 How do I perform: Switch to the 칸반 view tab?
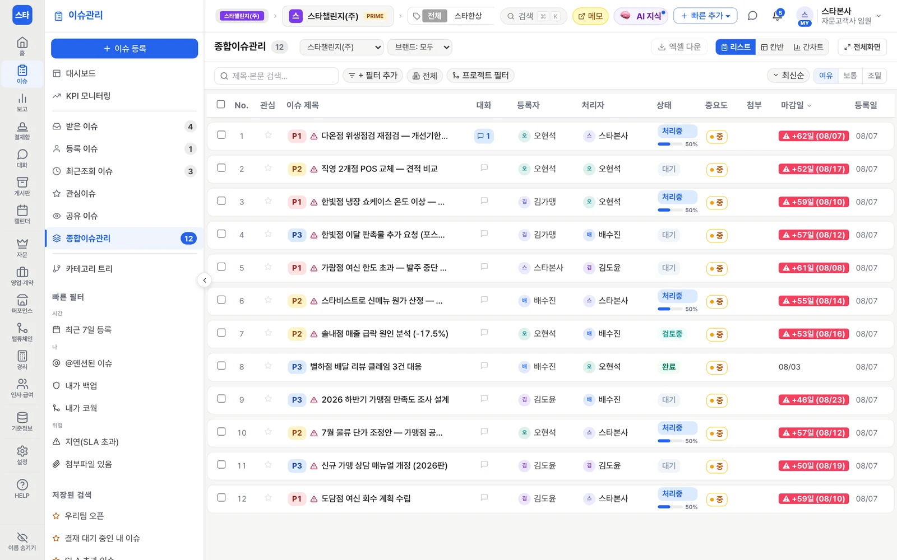pyautogui.click(x=772, y=47)
